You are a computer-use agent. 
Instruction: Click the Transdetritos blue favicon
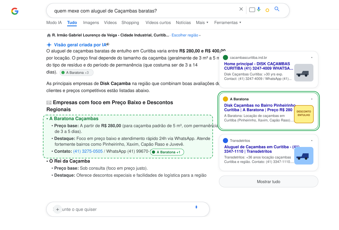point(225,140)
